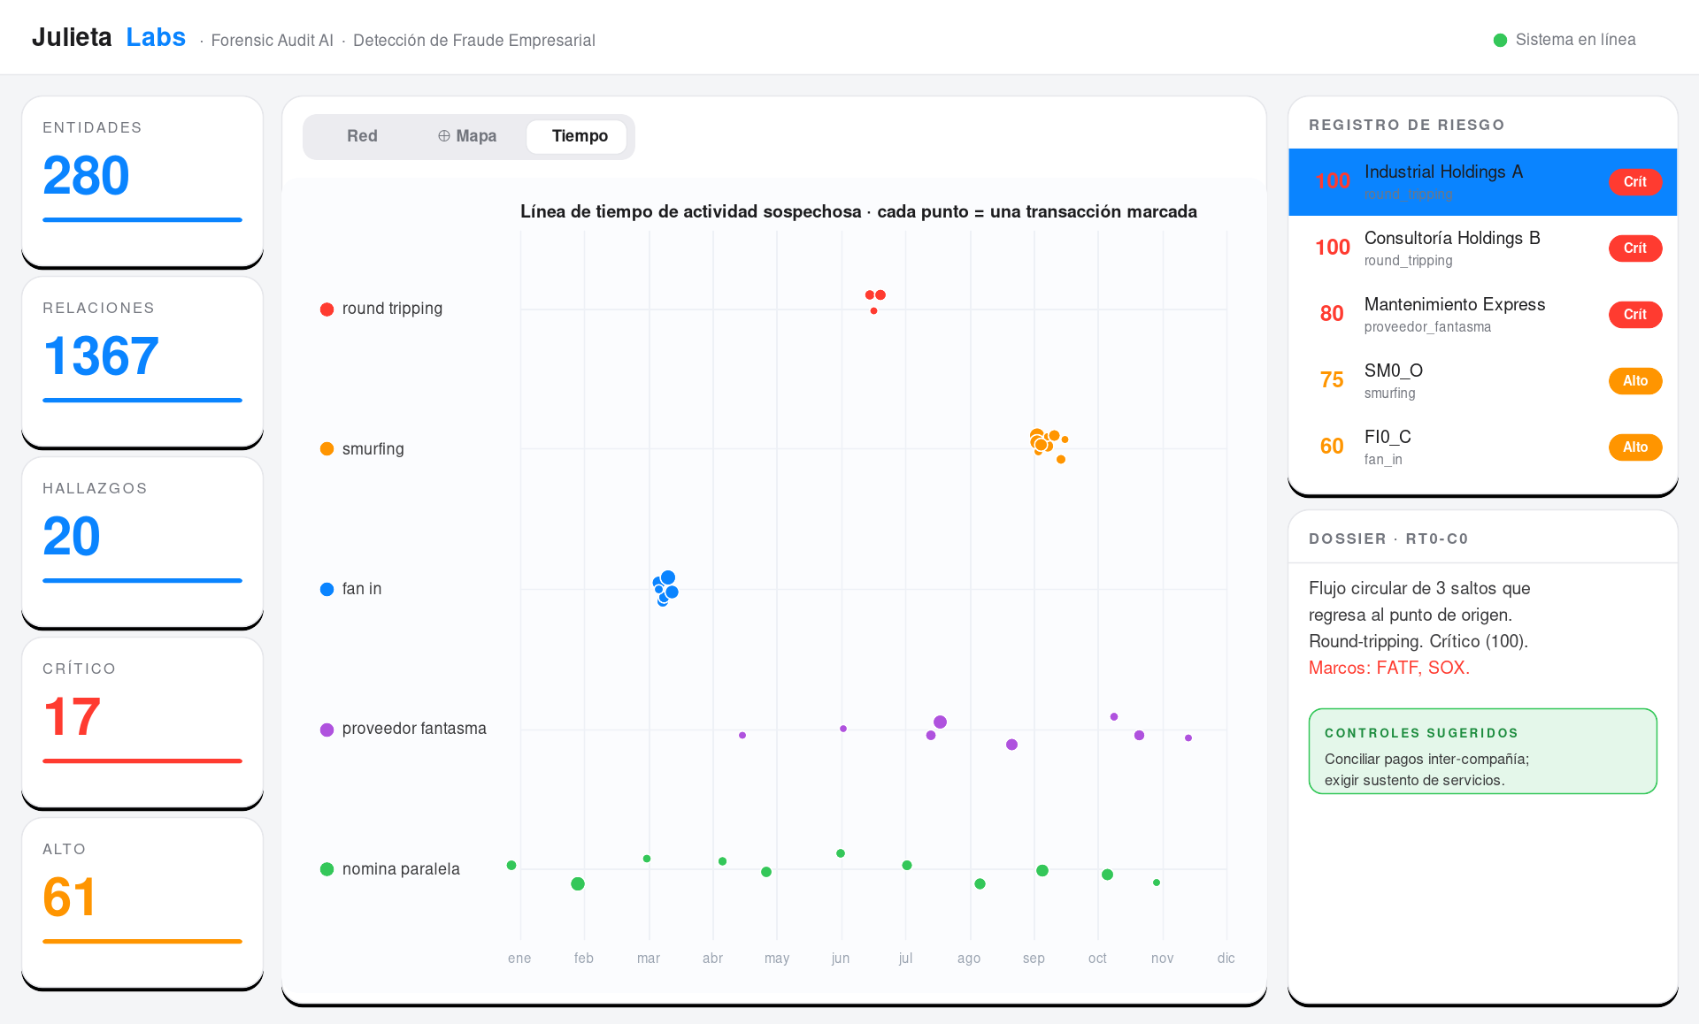Image resolution: width=1699 pixels, height=1024 pixels.
Task: Switch to the Red tab
Action: [362, 136]
